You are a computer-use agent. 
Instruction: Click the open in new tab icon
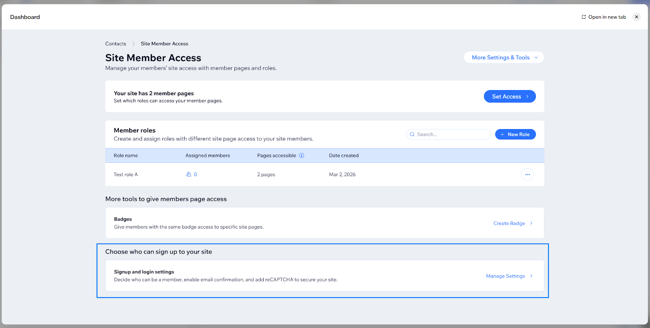(584, 17)
